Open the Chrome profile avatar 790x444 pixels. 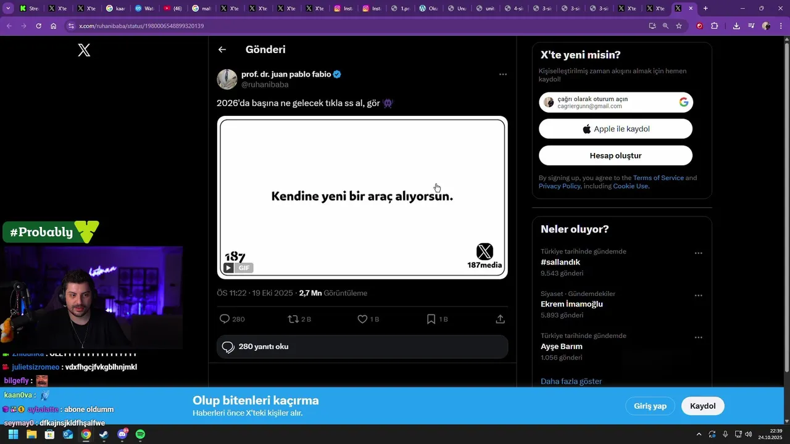point(766,26)
